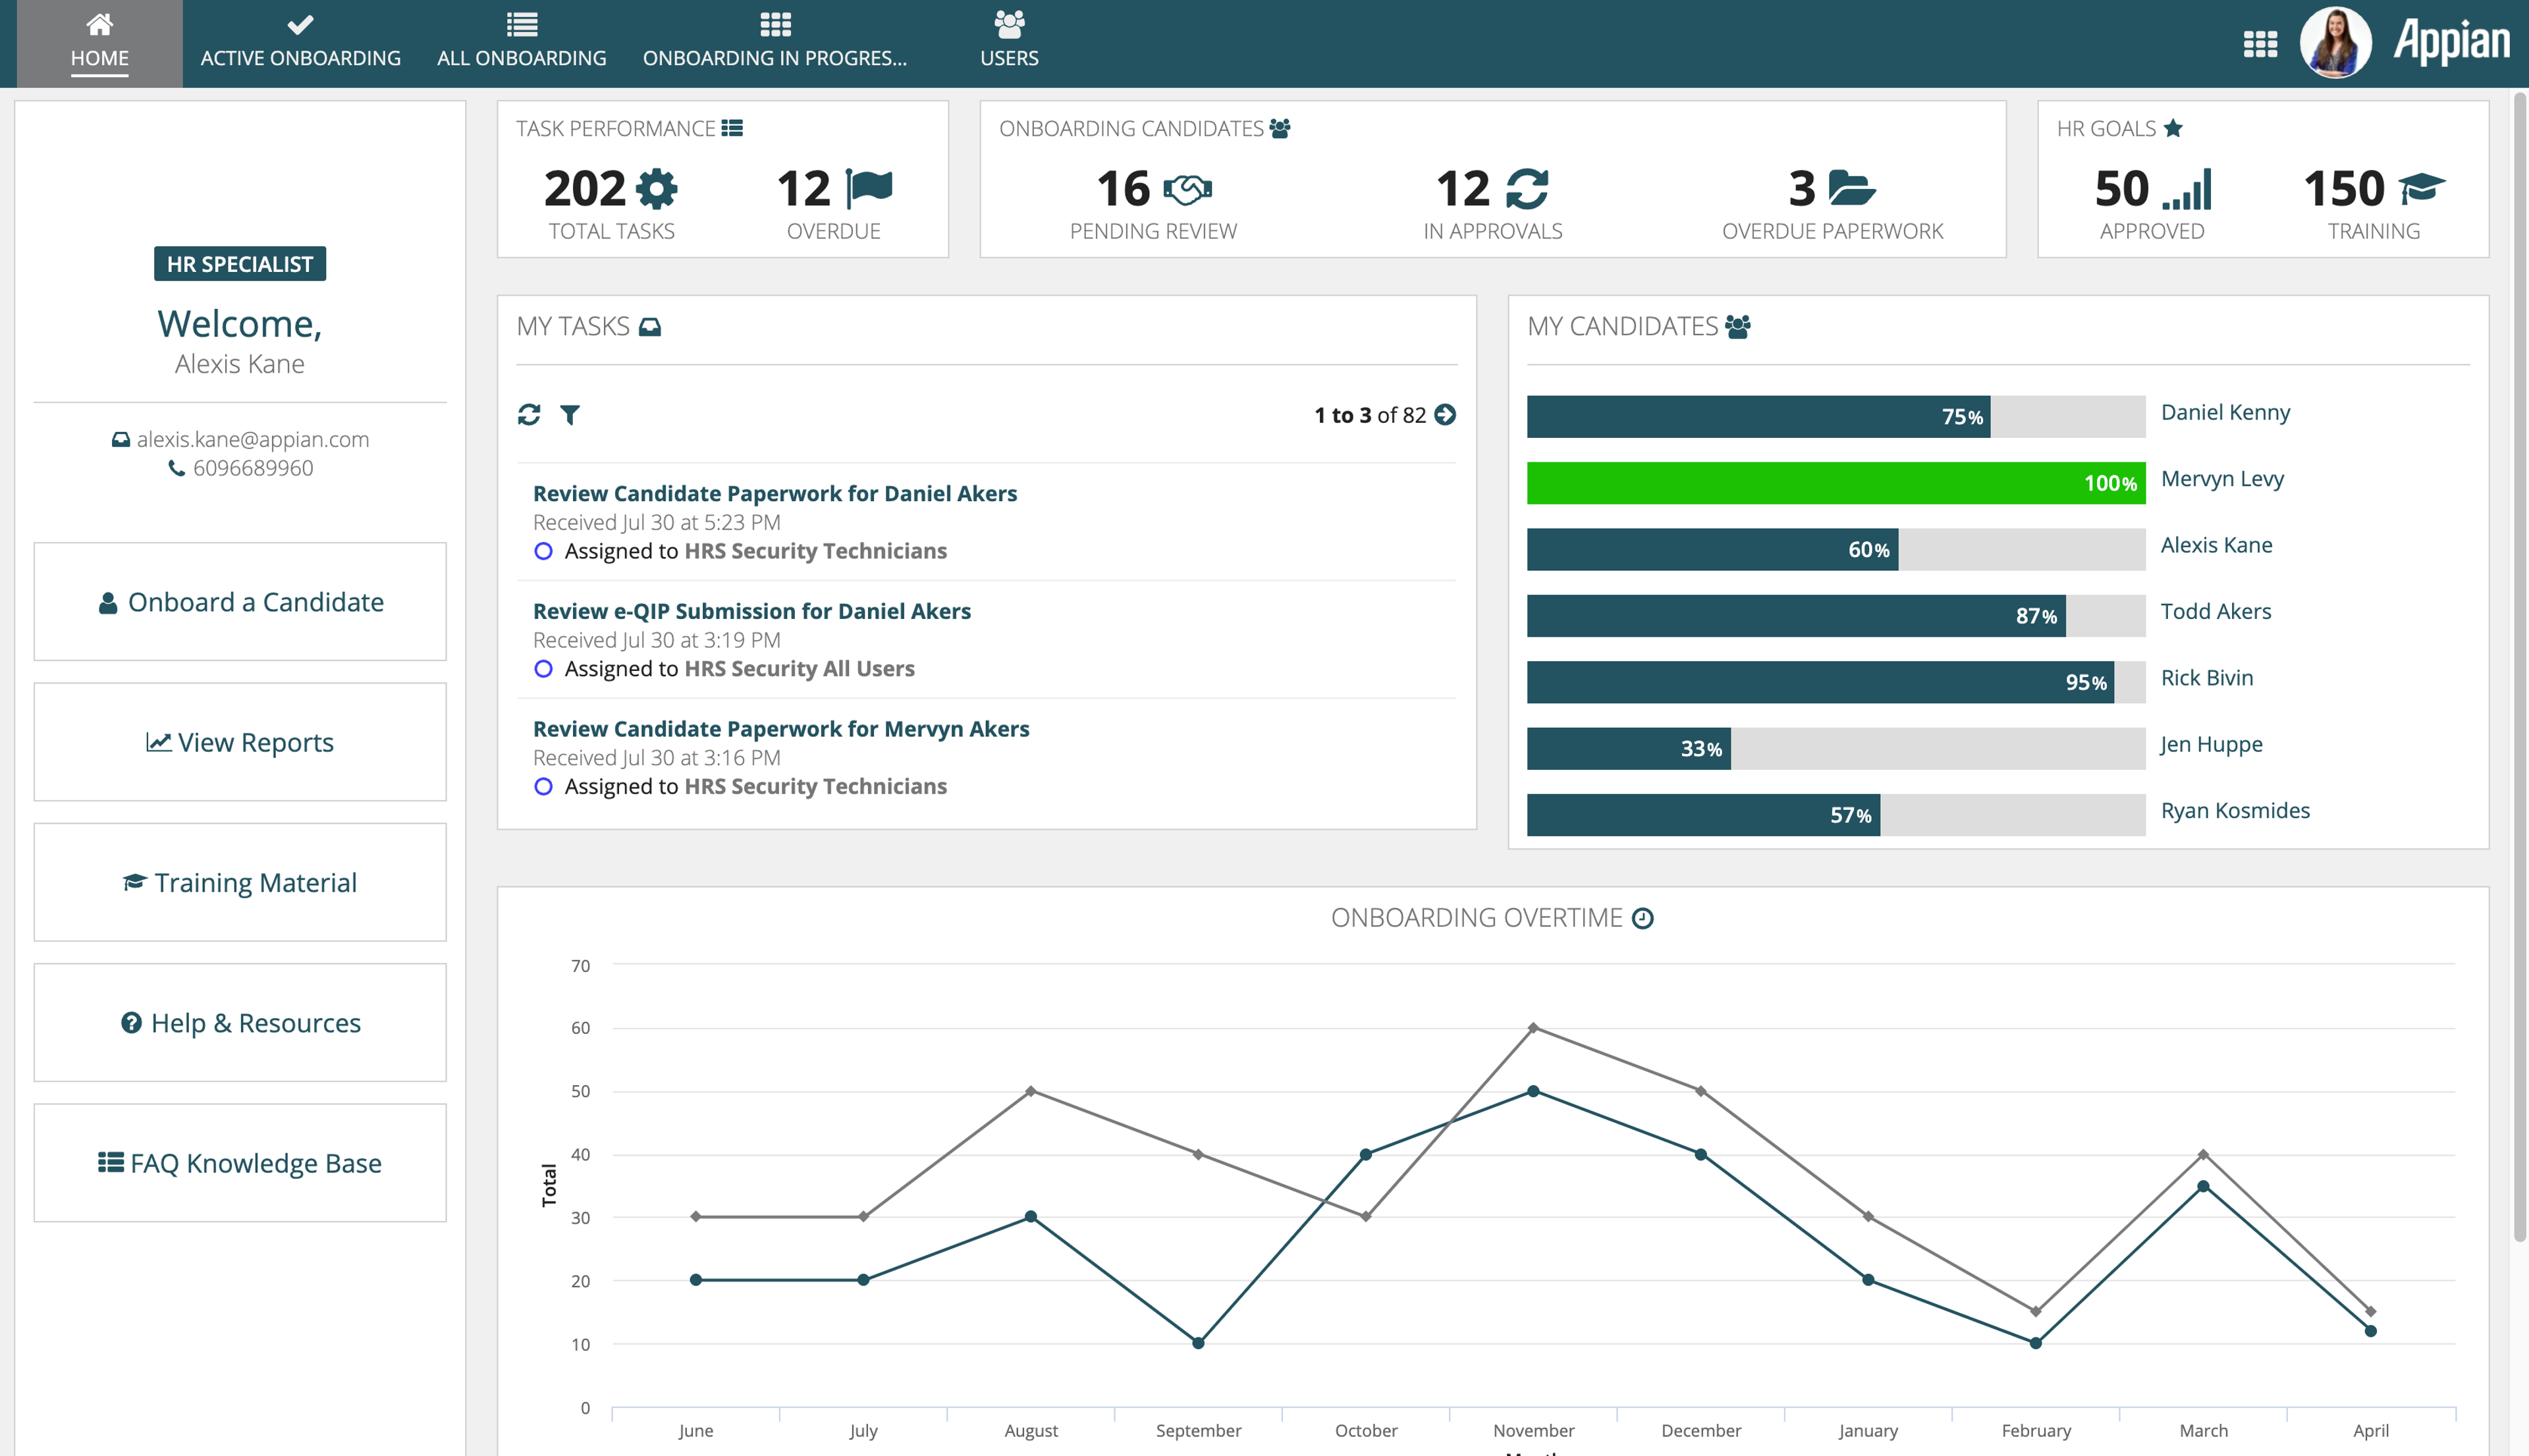Click the user profile avatar
This screenshot has height=1456, width=2529.
[x=2336, y=43]
